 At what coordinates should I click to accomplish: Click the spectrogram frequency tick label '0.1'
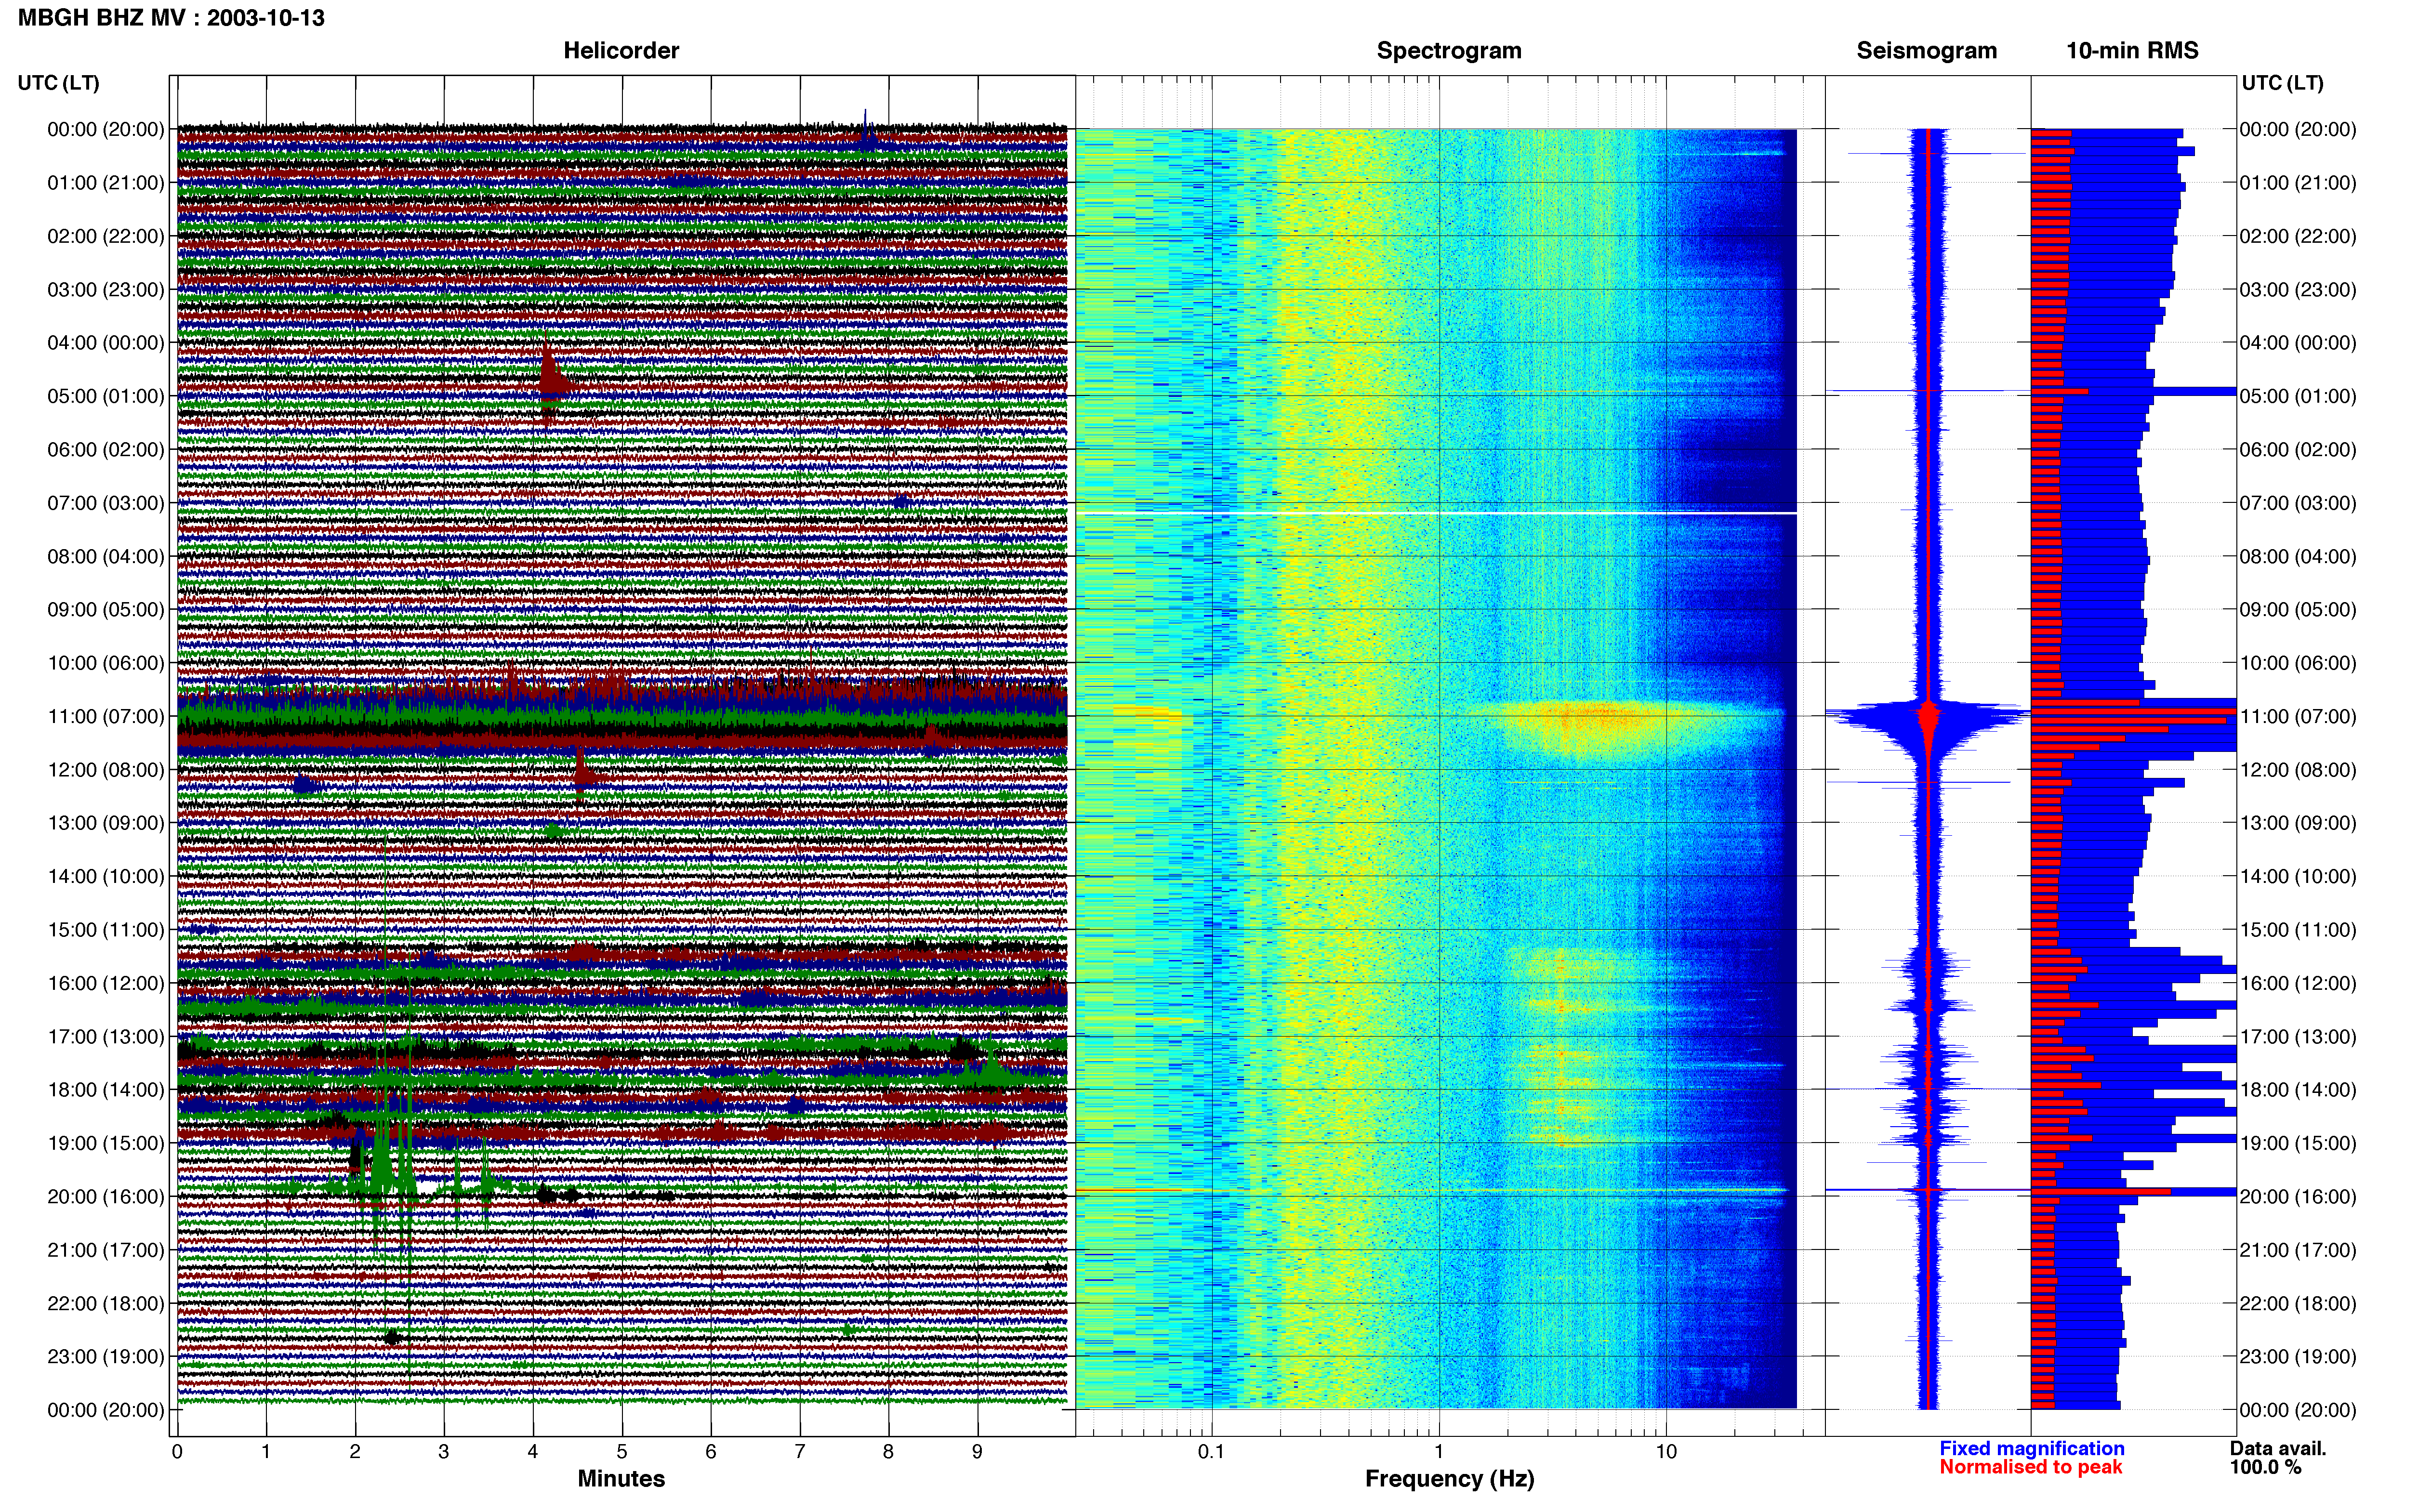click(1211, 1452)
